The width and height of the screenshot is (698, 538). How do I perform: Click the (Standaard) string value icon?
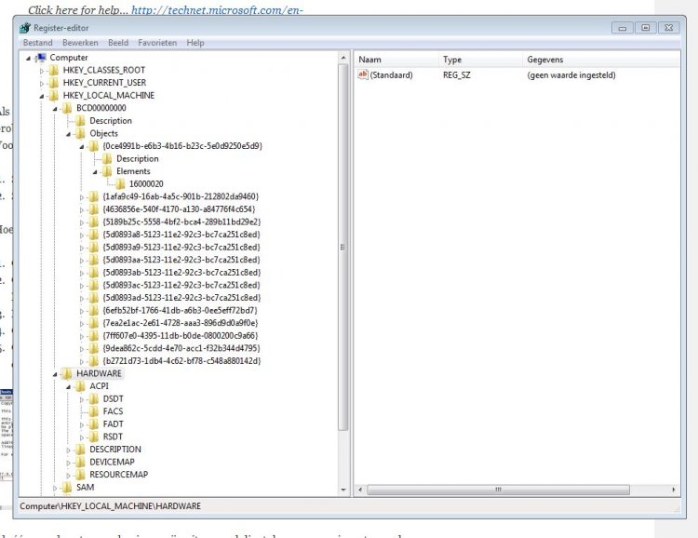(363, 75)
